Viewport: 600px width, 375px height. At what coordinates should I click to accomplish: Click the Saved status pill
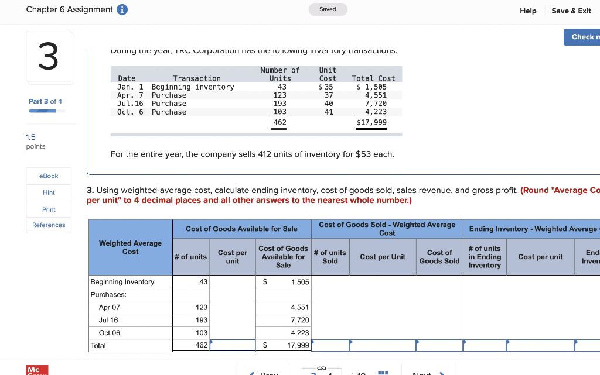click(328, 9)
